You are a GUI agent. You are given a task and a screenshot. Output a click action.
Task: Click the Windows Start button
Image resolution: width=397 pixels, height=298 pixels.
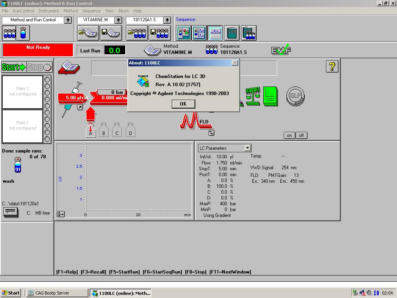11,293
